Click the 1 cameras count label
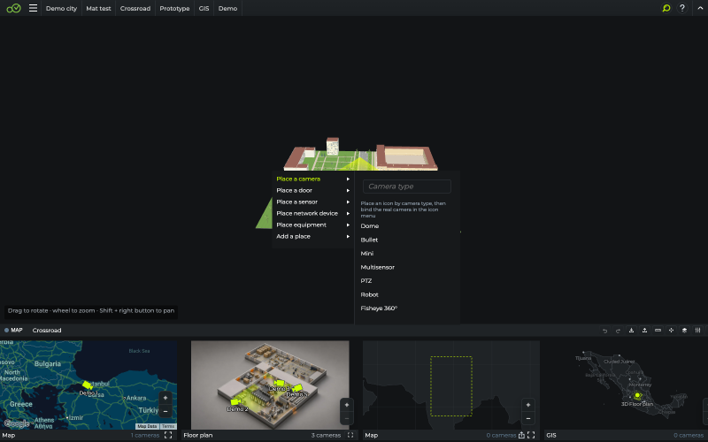Image resolution: width=708 pixels, height=442 pixels. point(145,435)
